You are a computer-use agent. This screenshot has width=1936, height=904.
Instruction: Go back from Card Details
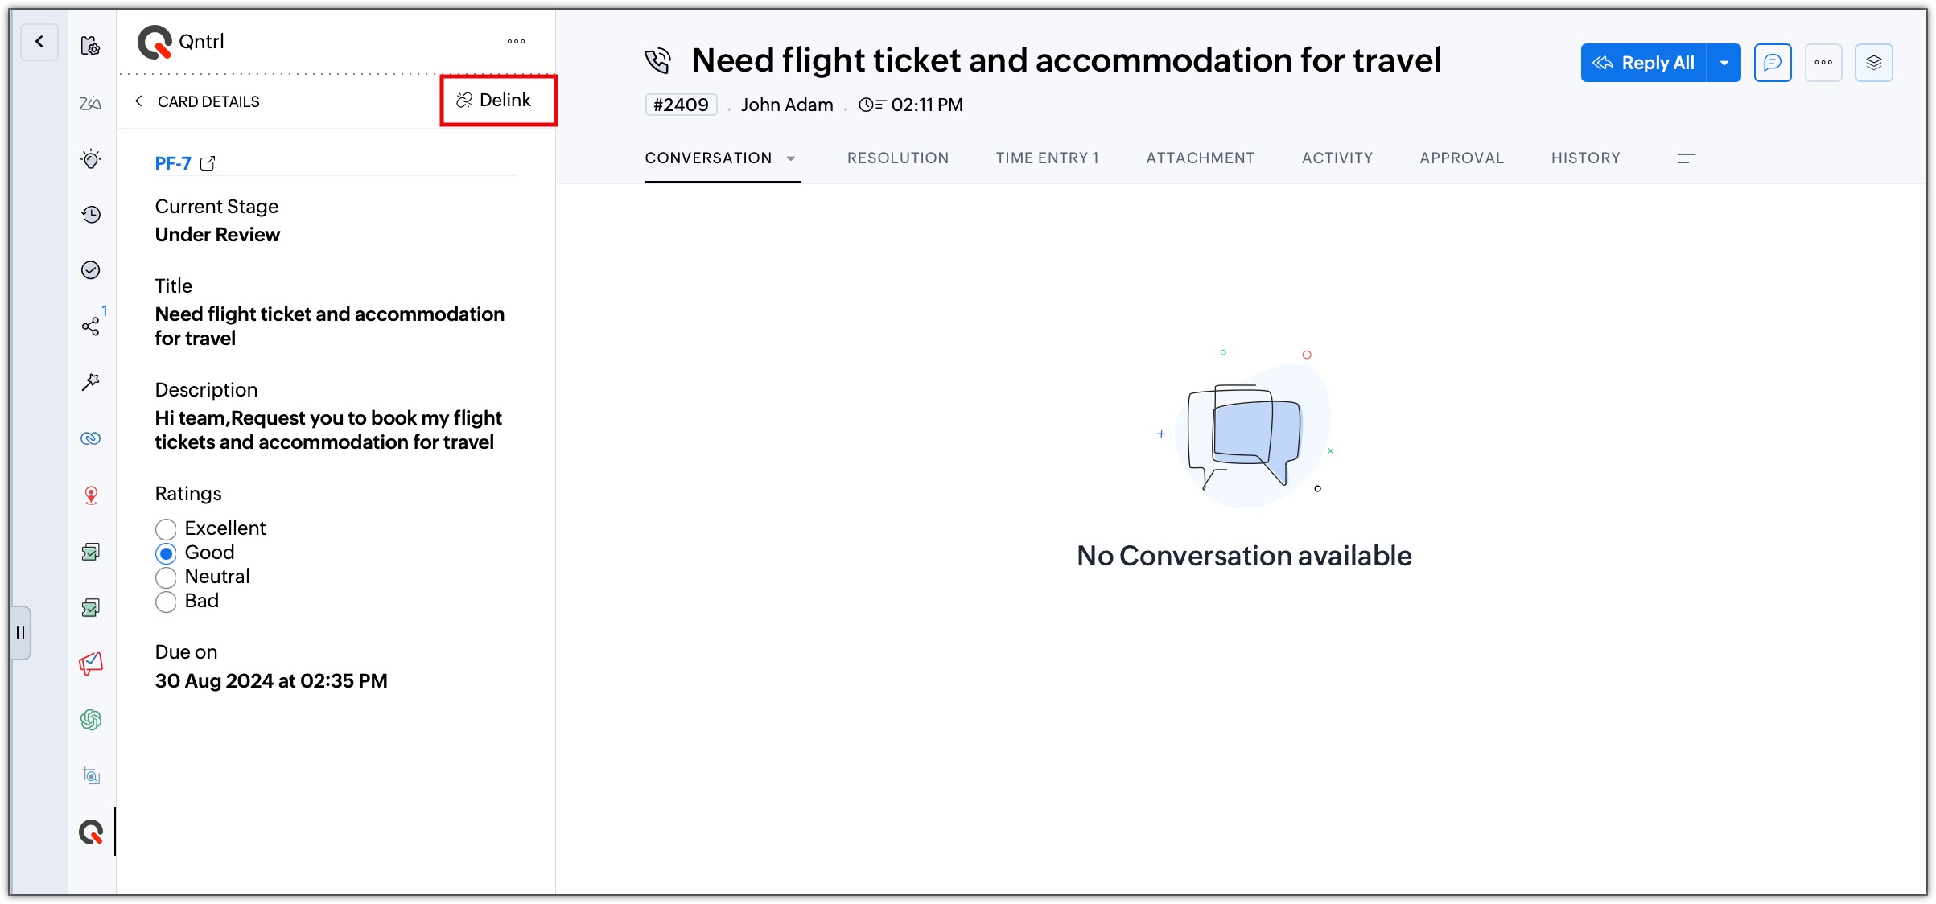click(x=139, y=101)
